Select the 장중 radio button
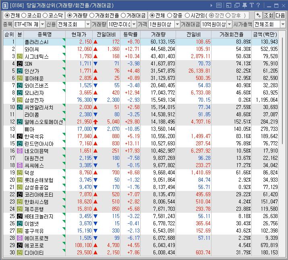This screenshot has width=288, height=260. click(x=170, y=15)
